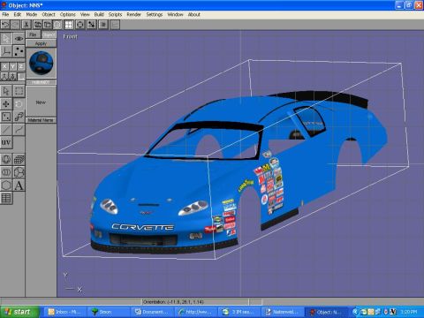Add a grid mesh block primitive
Screen dimensions: 424x318
coord(19,160)
